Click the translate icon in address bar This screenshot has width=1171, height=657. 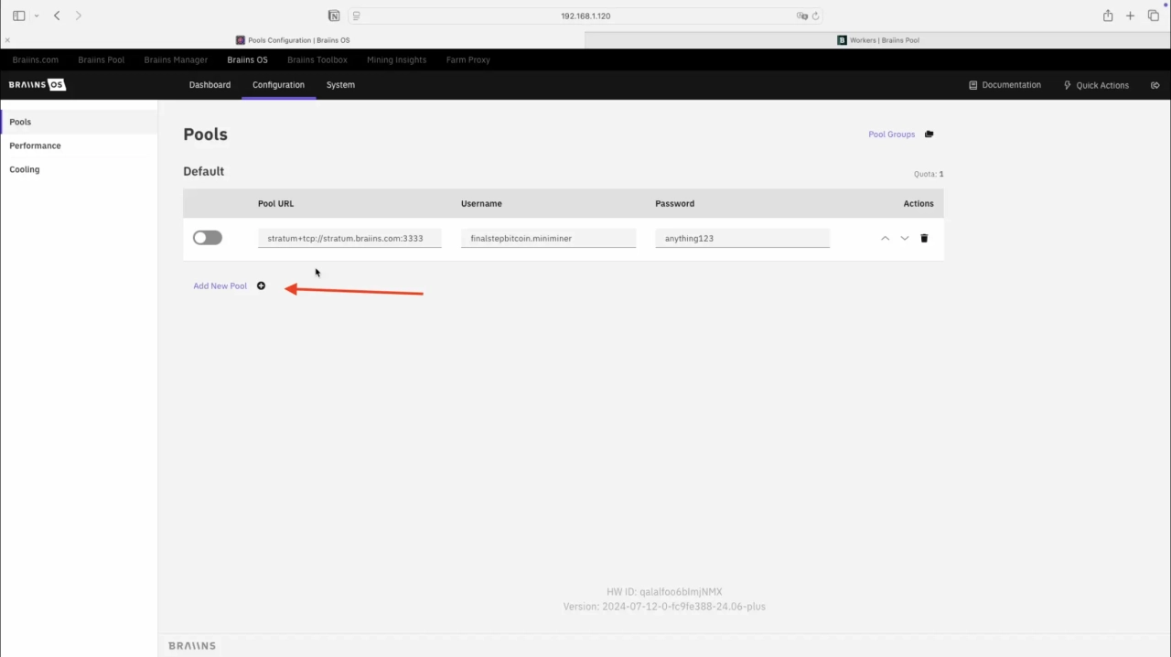[x=801, y=16]
